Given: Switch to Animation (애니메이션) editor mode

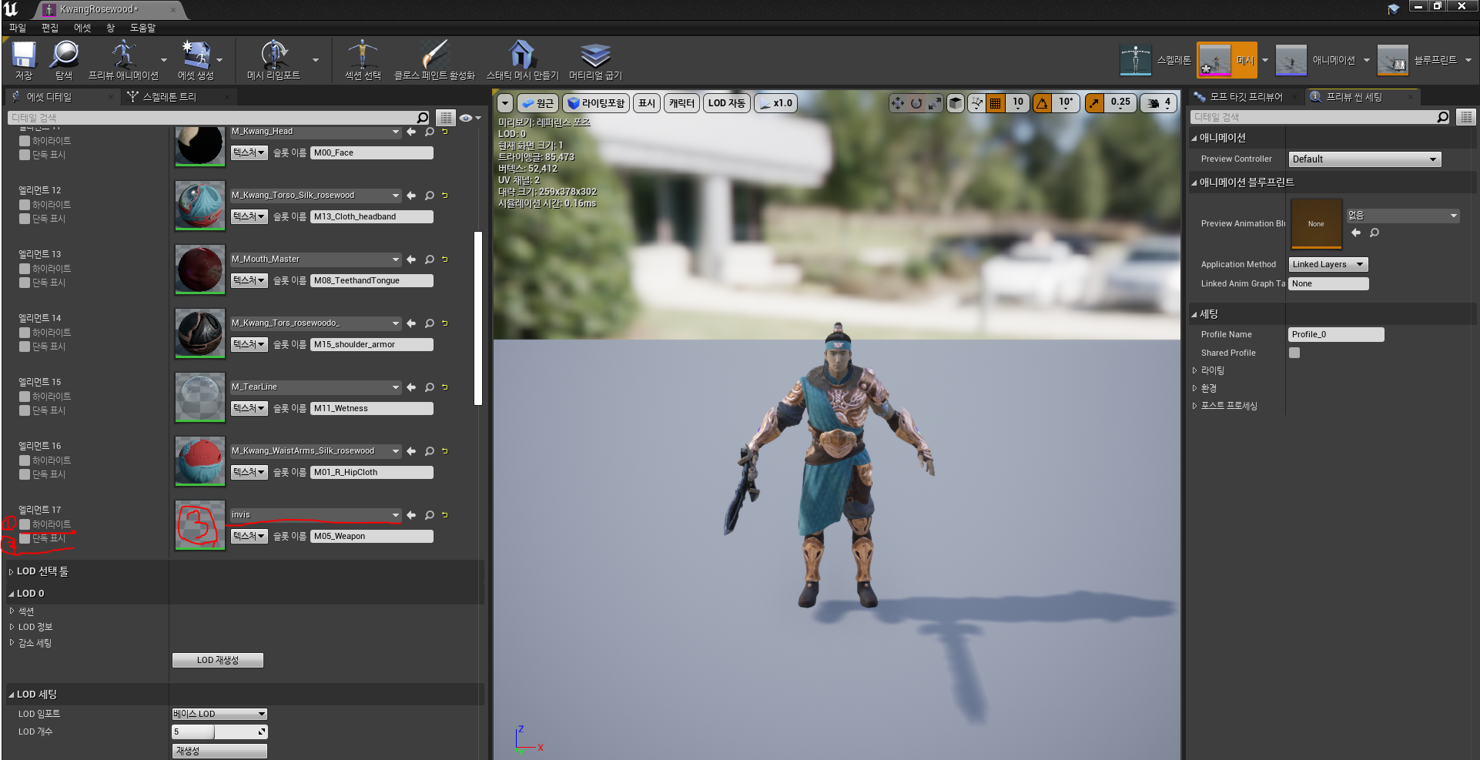Looking at the screenshot, I should tap(1315, 60).
